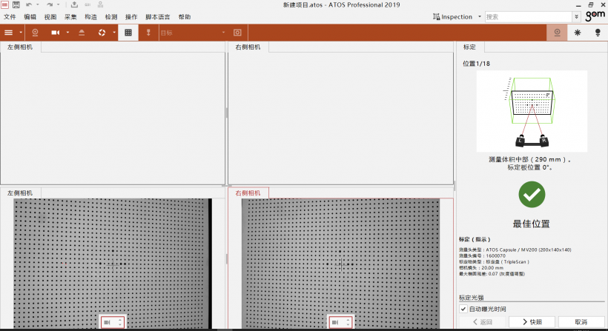
Task: Click the rotation table circular icon
Action: click(102, 33)
